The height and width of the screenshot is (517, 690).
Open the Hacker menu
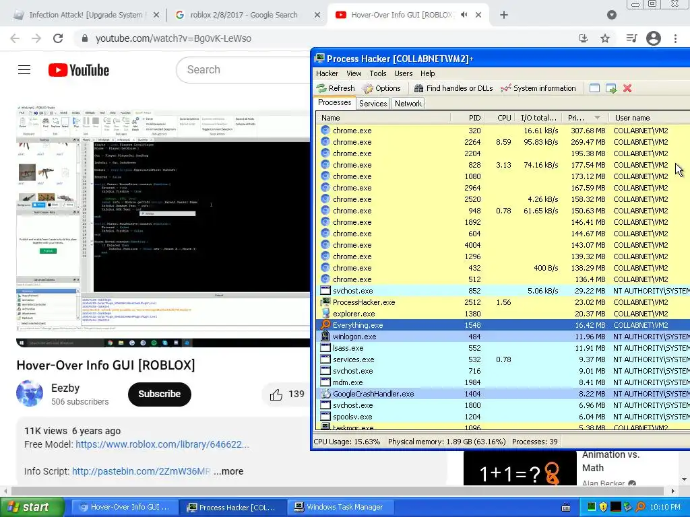tap(327, 73)
